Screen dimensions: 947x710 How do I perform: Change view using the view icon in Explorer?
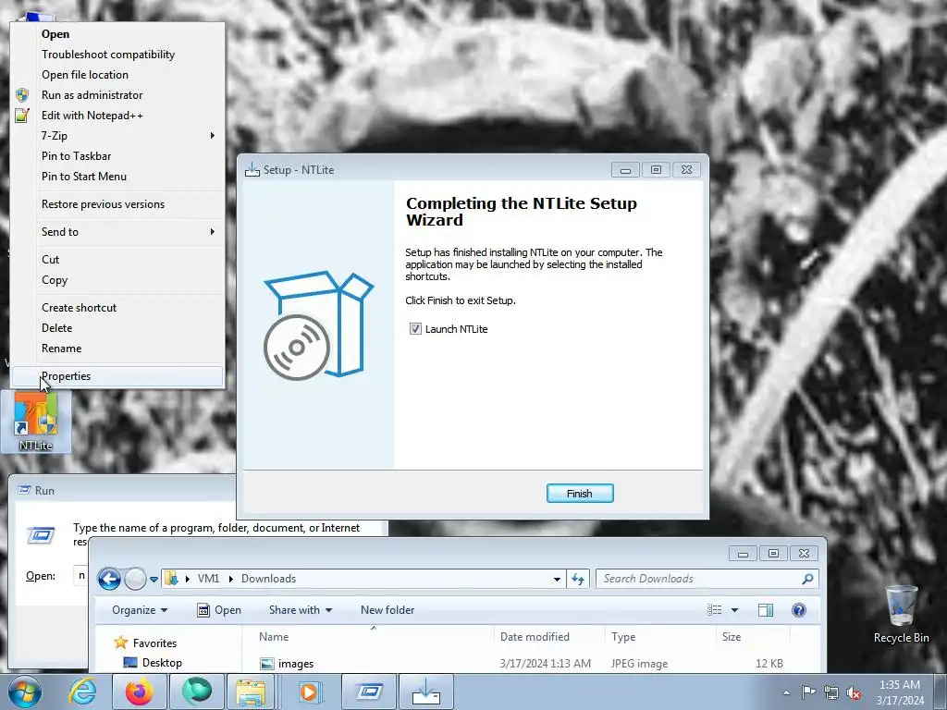point(715,610)
